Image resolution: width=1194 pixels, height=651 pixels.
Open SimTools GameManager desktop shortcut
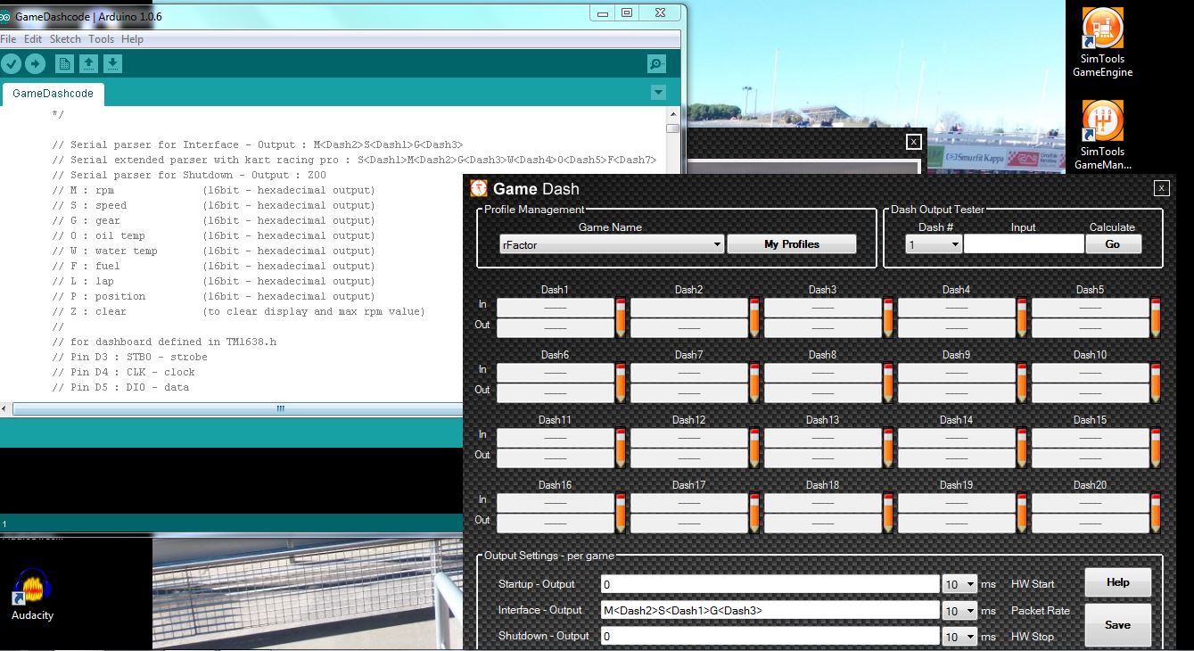coord(1103,135)
